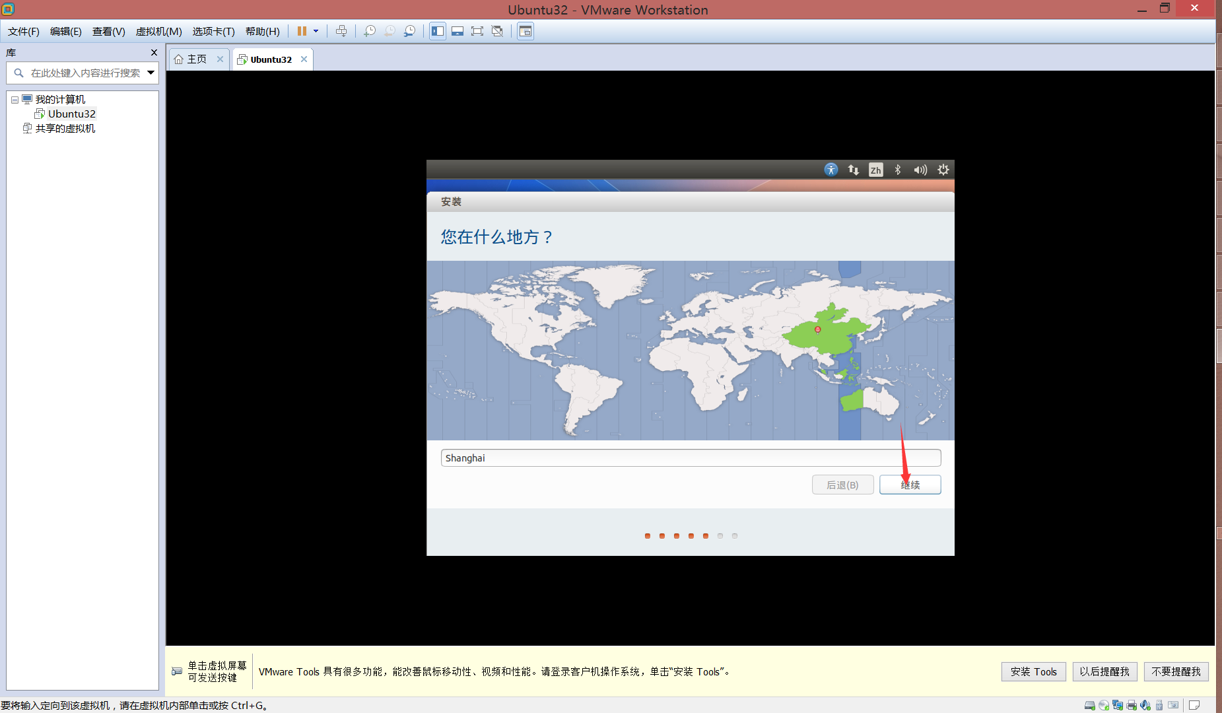Viewport: 1222px width, 713px height.
Task: Click the 安装 installer window title
Action: coord(452,202)
